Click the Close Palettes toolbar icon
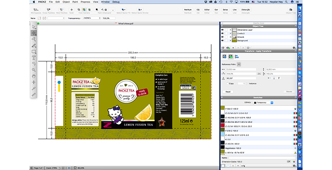Image resolution: width=332 pixels, height=170 pixels. (x=49, y=10)
